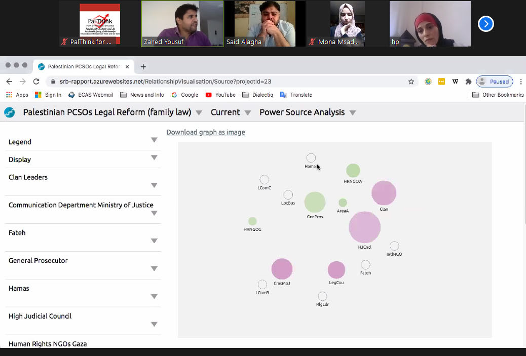Expand the Display section
Viewport: 526px width, 356px height.
point(154,158)
